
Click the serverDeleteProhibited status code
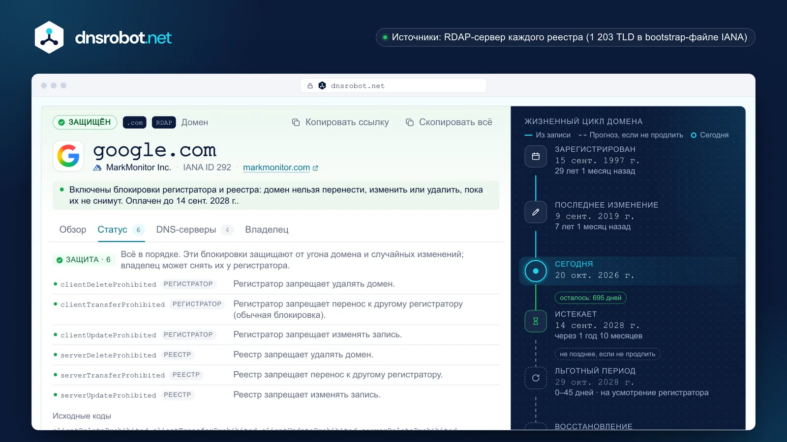(x=108, y=356)
